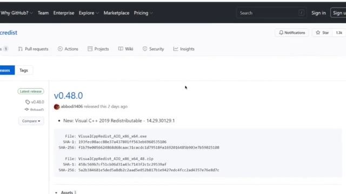Expand the Pricing dropdown menu
Screen dimensions: 346x194
[x=143, y=13]
